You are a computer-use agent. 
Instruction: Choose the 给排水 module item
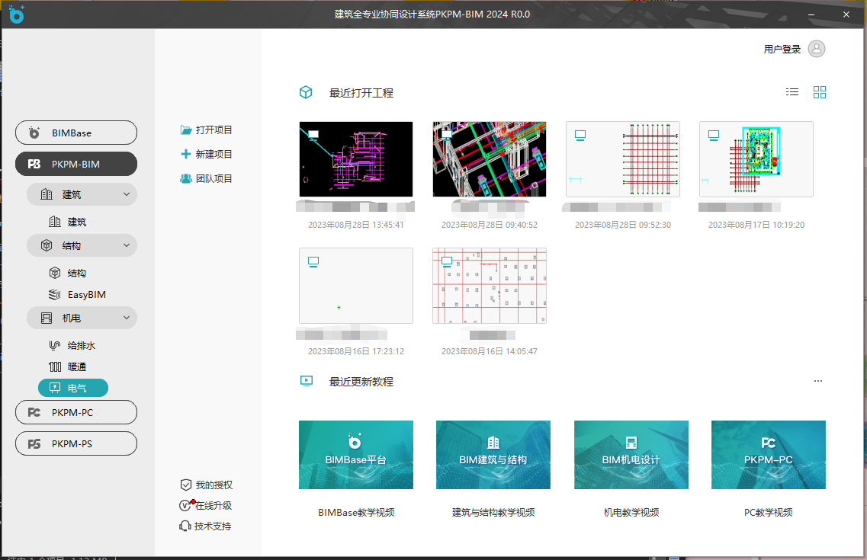click(72, 345)
